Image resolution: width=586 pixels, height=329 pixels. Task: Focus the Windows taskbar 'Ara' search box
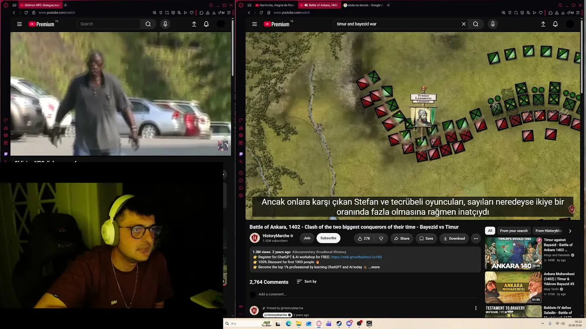pos(248,324)
